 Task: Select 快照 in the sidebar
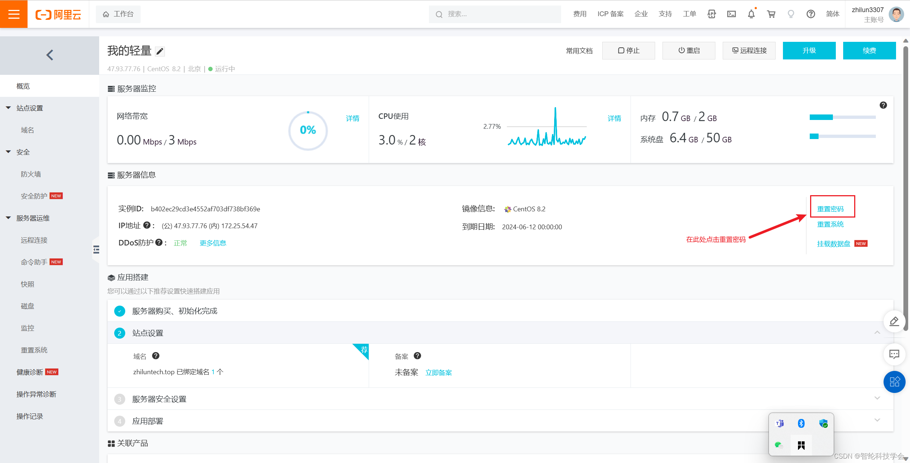[28, 284]
